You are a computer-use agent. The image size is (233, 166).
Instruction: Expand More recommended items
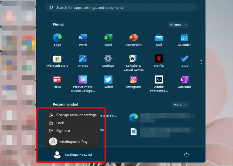pos(180,105)
